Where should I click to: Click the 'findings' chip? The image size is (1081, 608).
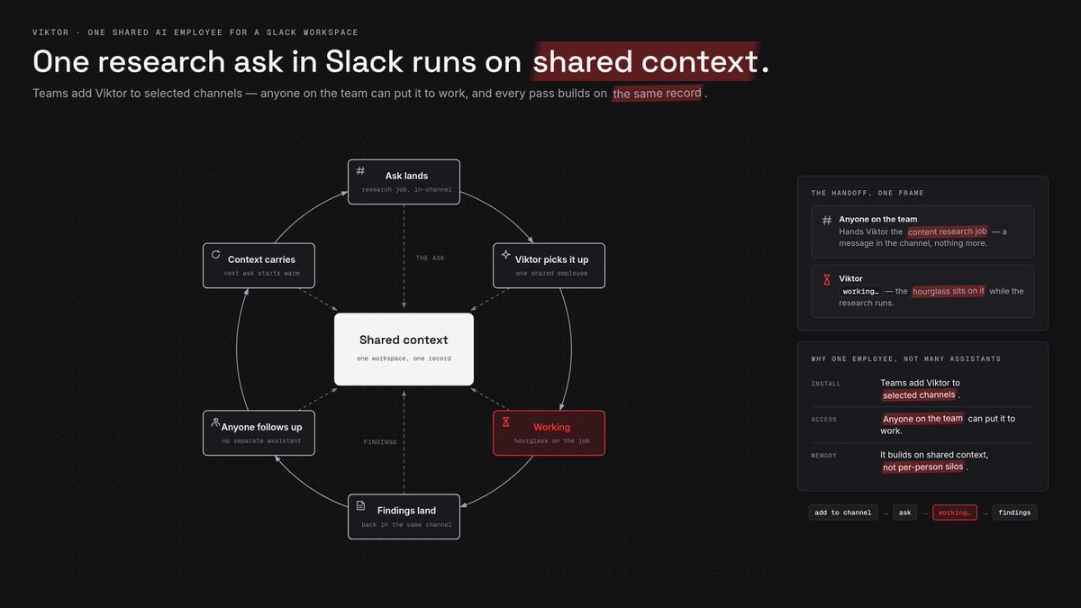pyautogui.click(x=1014, y=513)
